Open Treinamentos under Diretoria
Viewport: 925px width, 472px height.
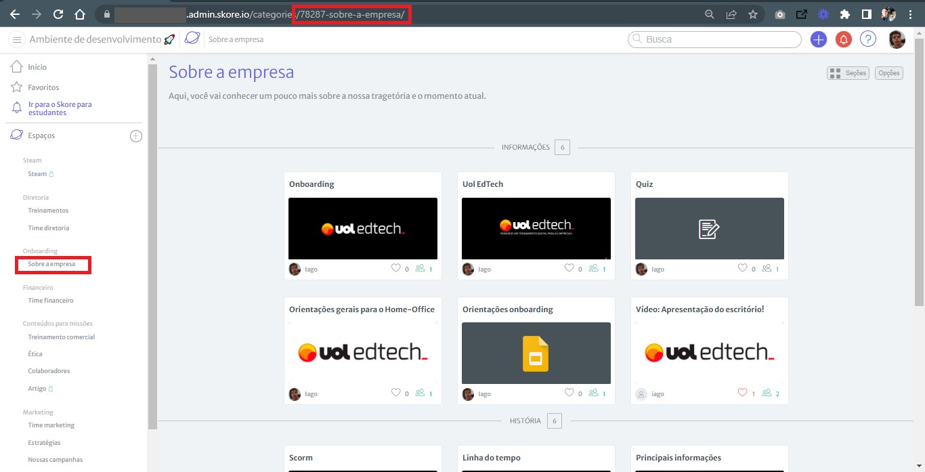point(48,211)
